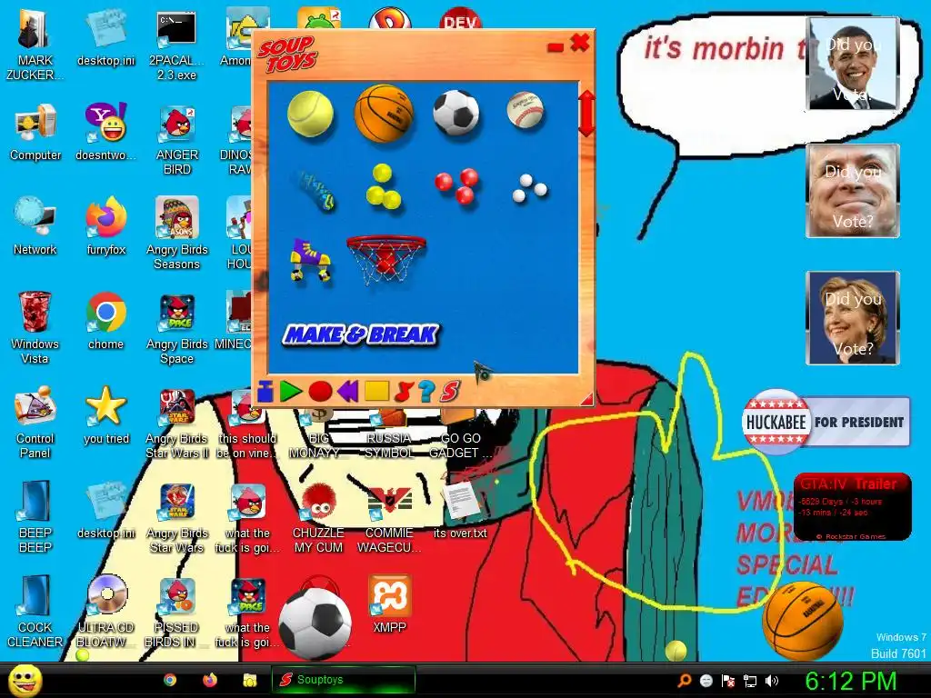Launch Chrome from the taskbar
The height and width of the screenshot is (698, 931).
170,680
